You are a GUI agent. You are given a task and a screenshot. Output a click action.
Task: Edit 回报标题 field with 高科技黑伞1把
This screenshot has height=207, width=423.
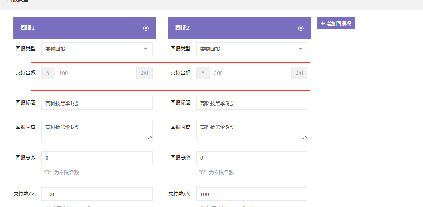coord(97,103)
